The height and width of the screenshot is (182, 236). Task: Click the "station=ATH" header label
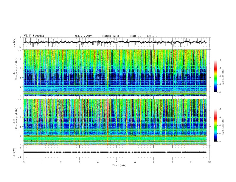pyautogui.click(x=111, y=36)
